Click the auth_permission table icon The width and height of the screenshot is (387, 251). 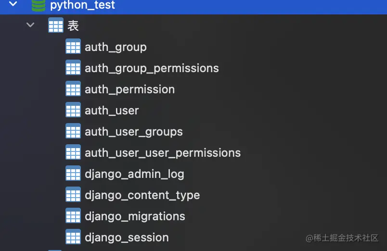(73, 89)
